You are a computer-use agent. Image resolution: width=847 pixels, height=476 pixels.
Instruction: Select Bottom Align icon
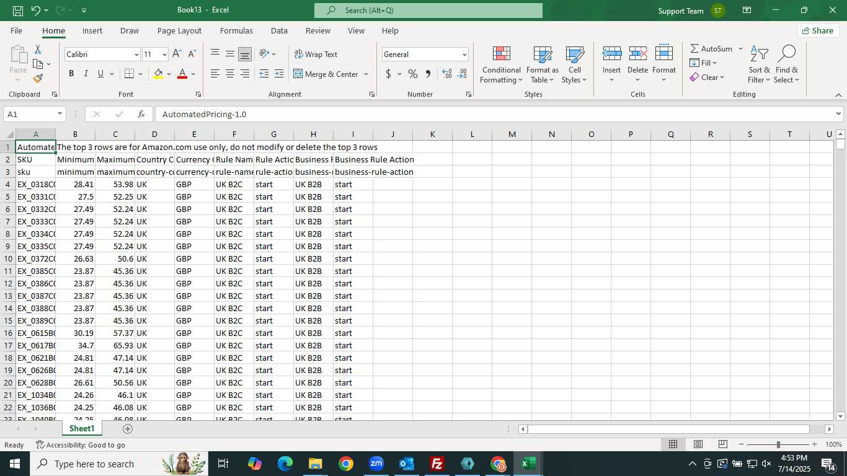tap(245, 55)
